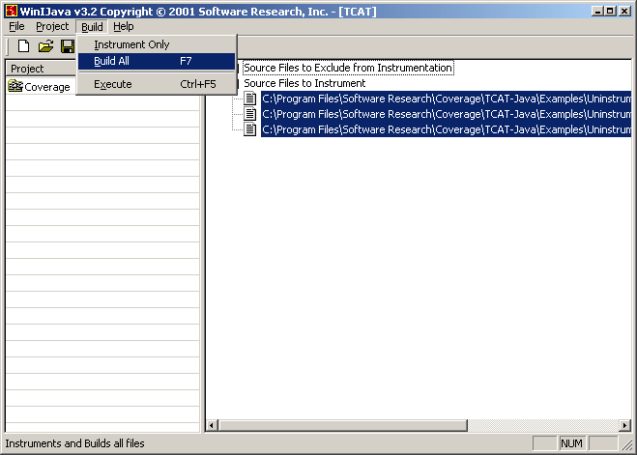The image size is (637, 455).
Task: Click the first source file's document icon
Action: click(249, 99)
